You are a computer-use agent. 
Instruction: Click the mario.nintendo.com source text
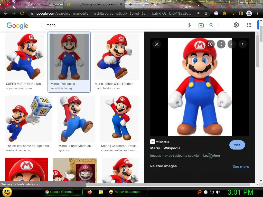point(19,150)
